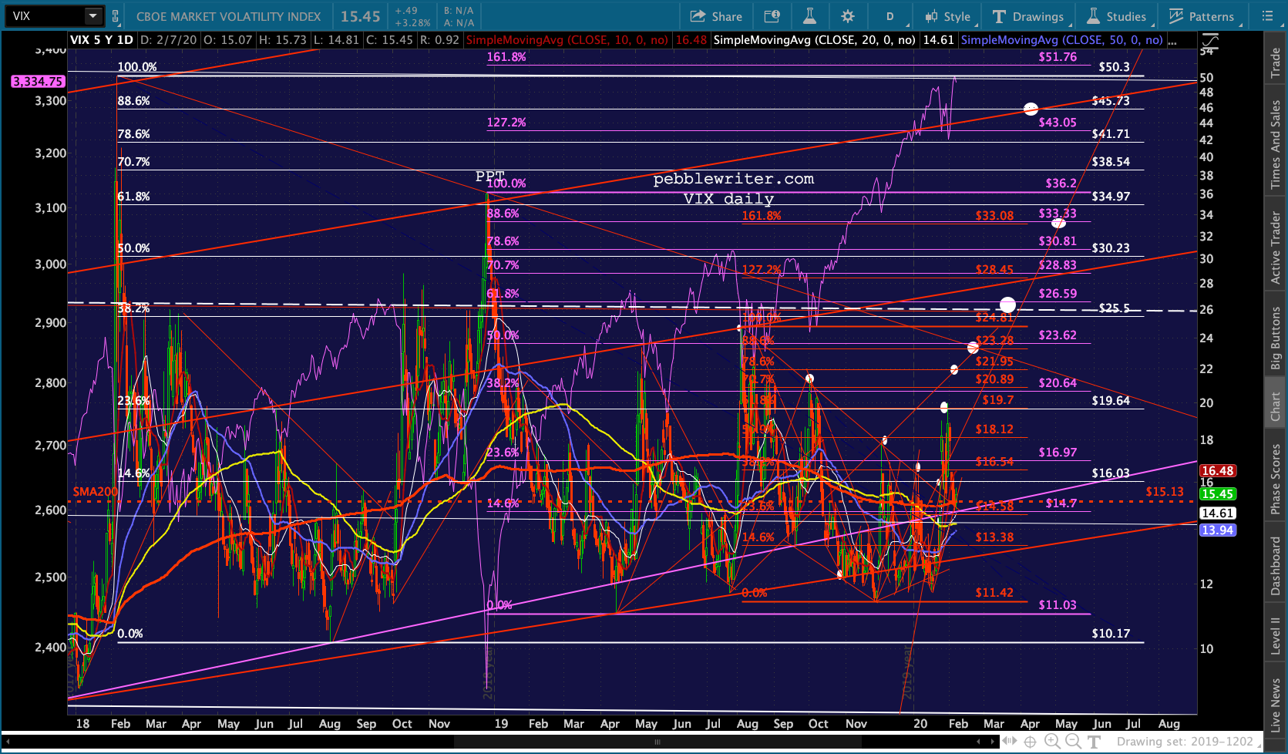Open the list options menu icon
Viewport: 1288px width, 754px height.
pos(1268,16)
